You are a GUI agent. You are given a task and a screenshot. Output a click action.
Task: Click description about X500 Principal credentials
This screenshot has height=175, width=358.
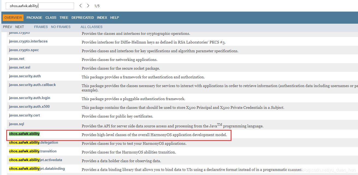tap(183, 108)
